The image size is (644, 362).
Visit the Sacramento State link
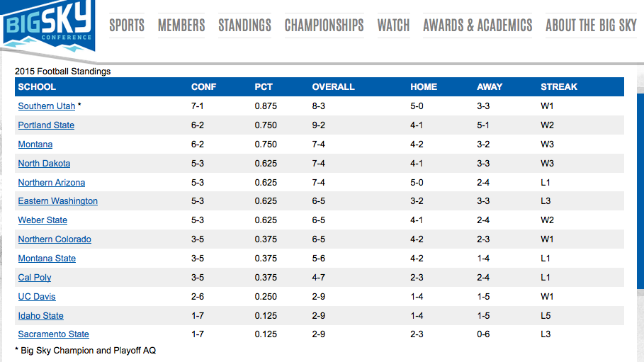(x=53, y=334)
